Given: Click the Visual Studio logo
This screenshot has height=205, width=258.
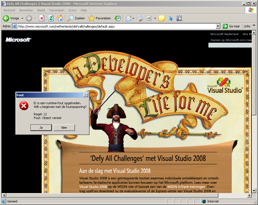Looking at the screenshot, I should point(225,85).
